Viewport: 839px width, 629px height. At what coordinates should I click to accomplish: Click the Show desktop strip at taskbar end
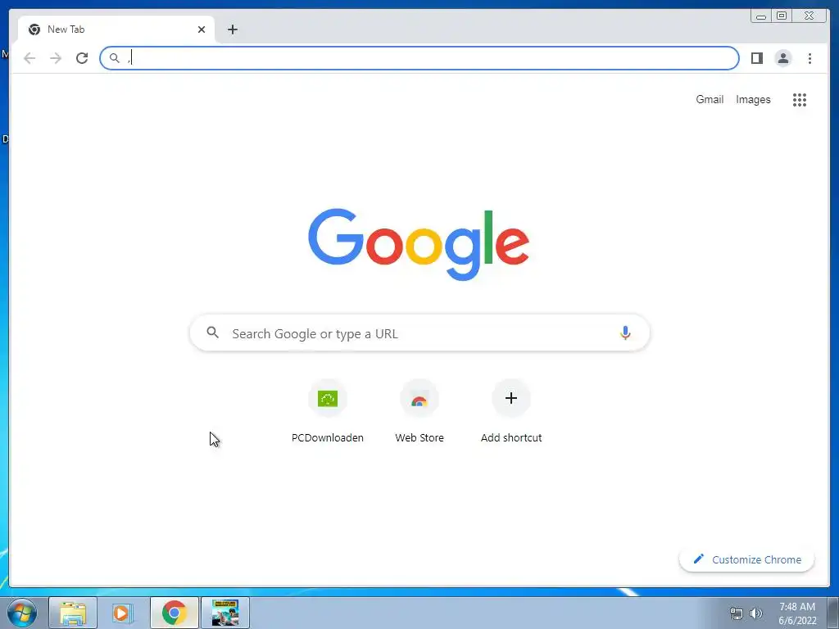[833, 613]
